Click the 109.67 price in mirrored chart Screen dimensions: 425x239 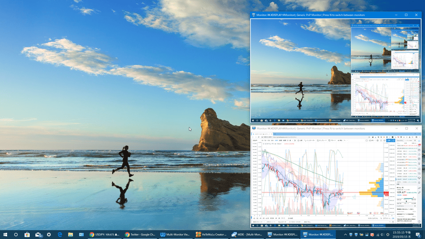click(401, 192)
